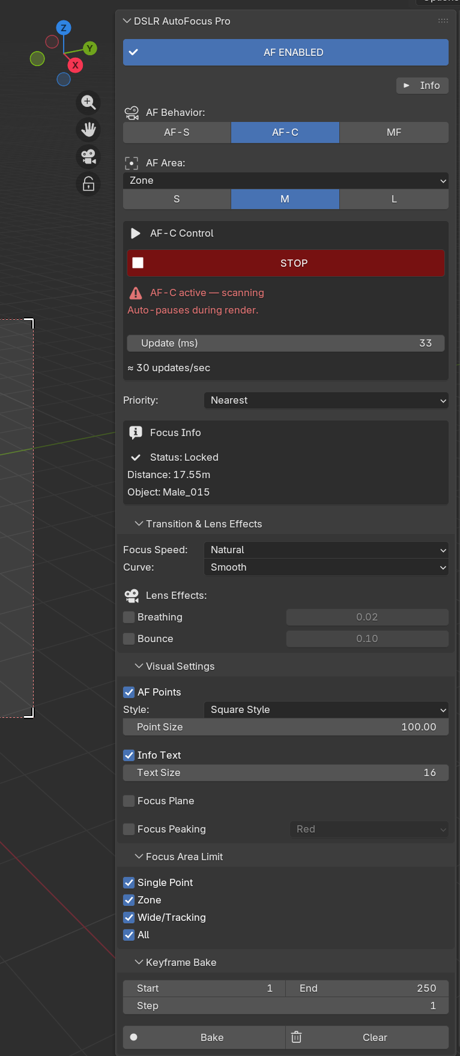Open the Style Square Style dropdown
460x1056 pixels.
click(326, 709)
